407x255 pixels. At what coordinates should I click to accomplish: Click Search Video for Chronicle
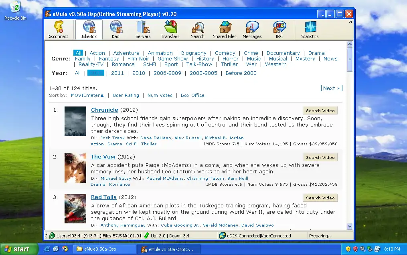320,110
